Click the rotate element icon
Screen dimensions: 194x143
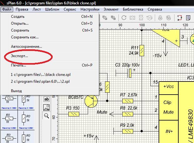(124, 18)
